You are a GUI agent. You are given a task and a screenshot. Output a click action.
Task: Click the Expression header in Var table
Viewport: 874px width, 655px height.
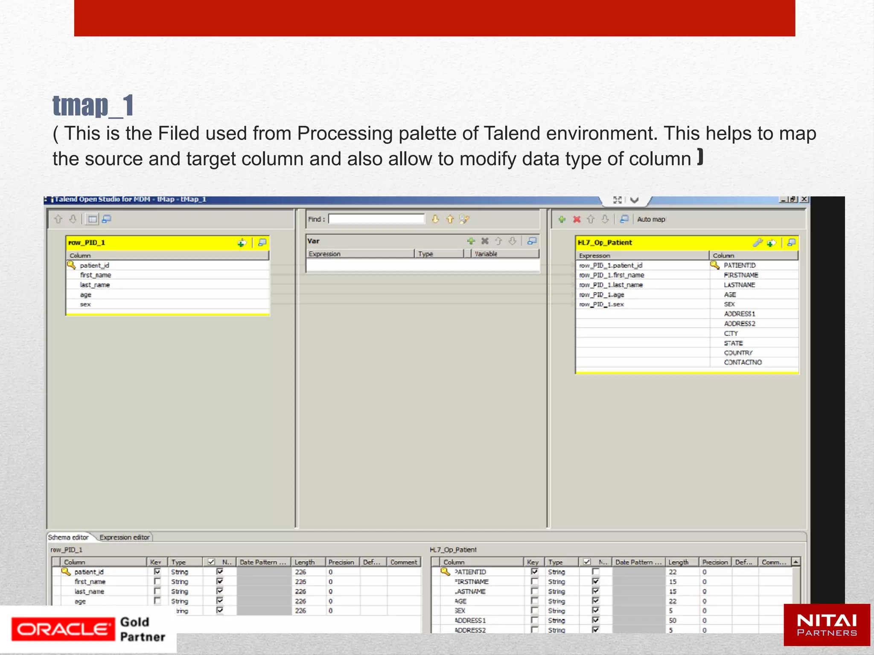[360, 254]
